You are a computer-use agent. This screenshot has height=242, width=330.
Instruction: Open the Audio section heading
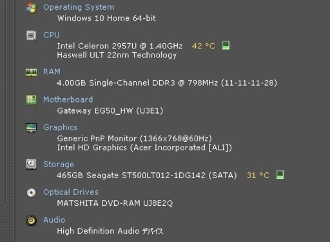[x=54, y=220]
